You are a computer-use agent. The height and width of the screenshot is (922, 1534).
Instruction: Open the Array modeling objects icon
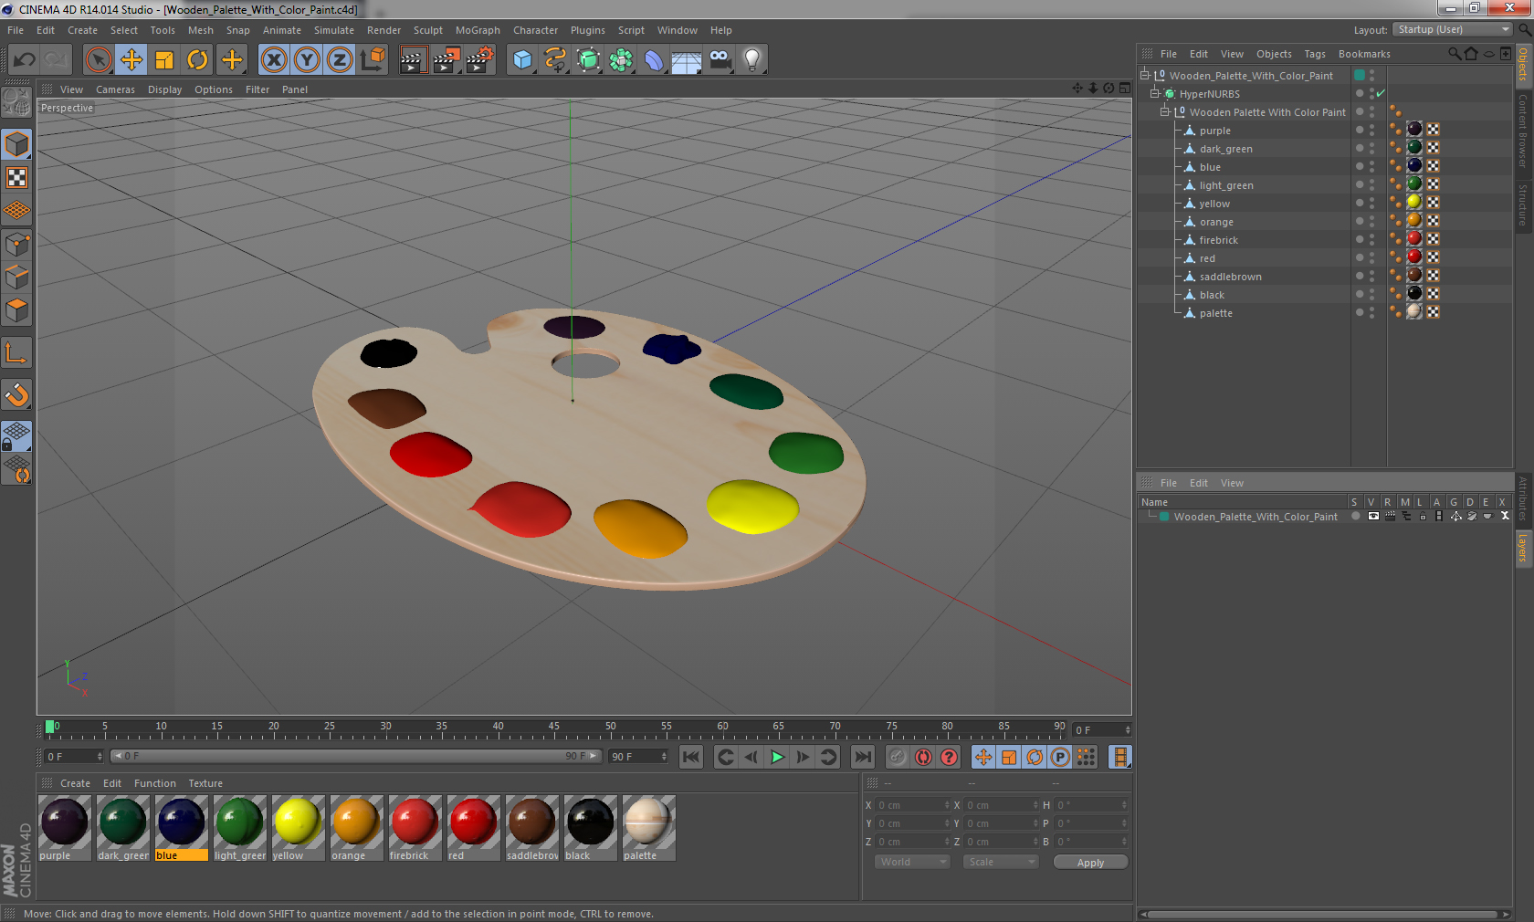pos(622,60)
